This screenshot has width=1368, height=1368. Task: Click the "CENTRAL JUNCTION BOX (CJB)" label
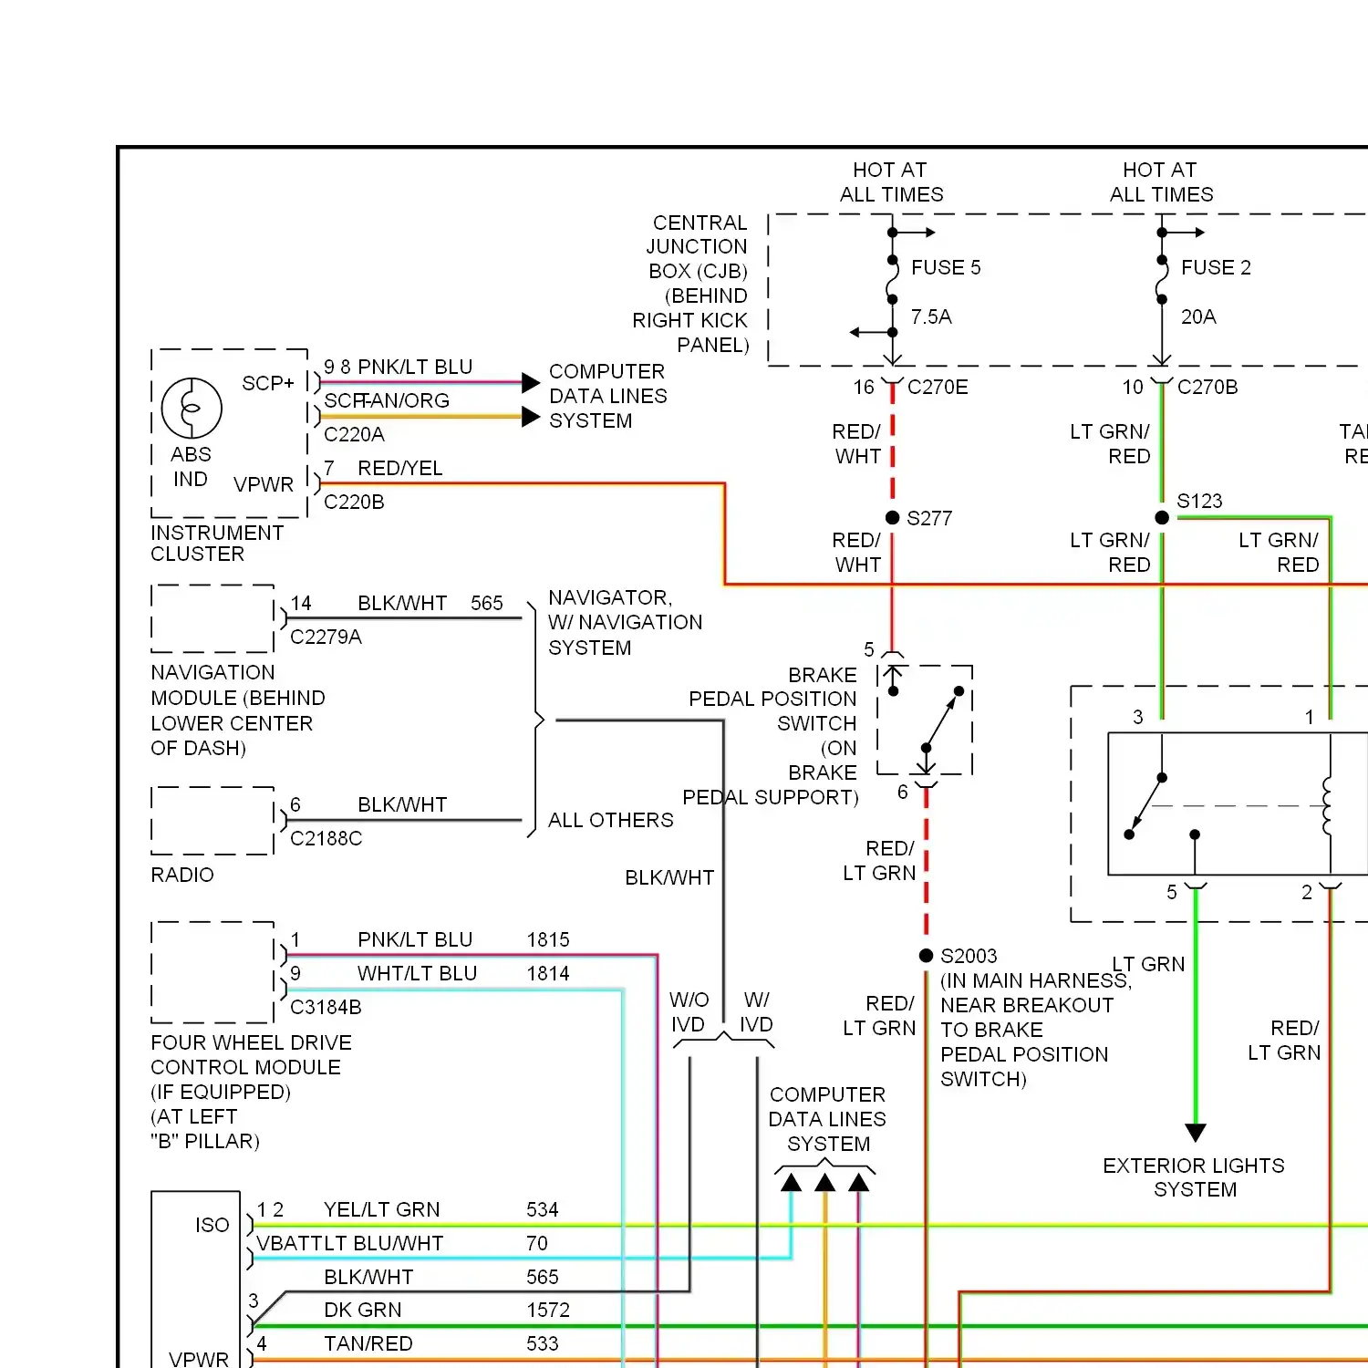[697, 247]
